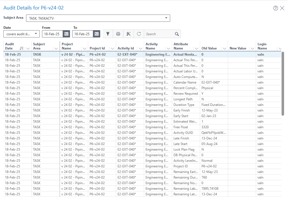This screenshot has width=288, height=197.
Task: Open the From date calendar picker
Action: pos(66,34)
